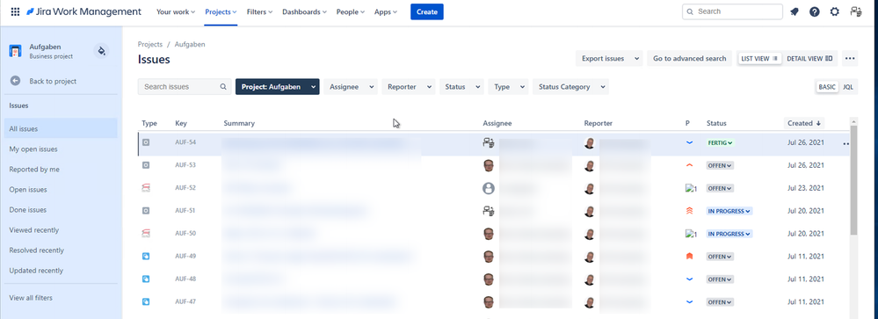Open row actions dots for AUF-54
Image resolution: width=878 pixels, height=319 pixels.
[x=845, y=144]
